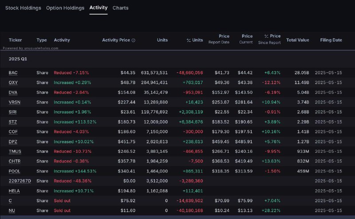Click the -48,660,056 units change
Viewport: 355px width, 219px height.
pos(190,73)
